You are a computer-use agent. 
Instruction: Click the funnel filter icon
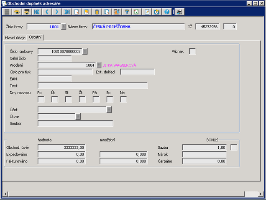tap(127, 12)
